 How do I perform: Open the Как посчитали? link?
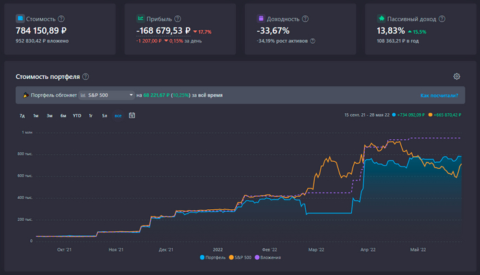(x=438, y=95)
